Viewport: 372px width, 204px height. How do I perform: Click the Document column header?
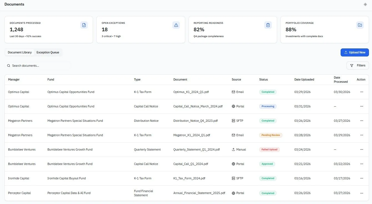point(180,79)
